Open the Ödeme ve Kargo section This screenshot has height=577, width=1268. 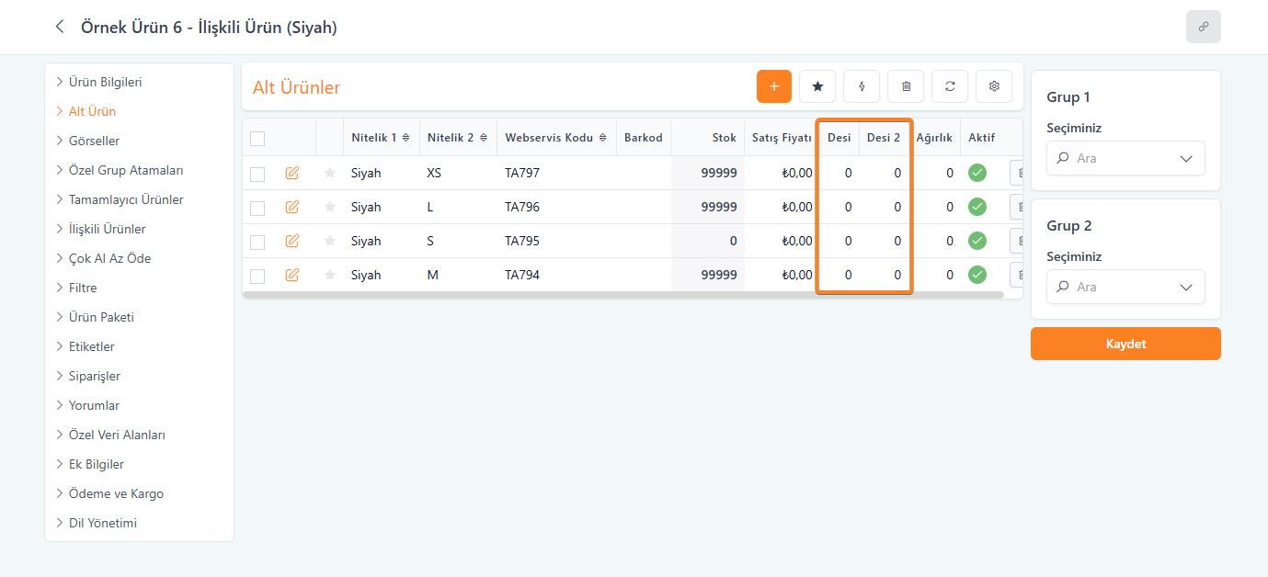[116, 493]
